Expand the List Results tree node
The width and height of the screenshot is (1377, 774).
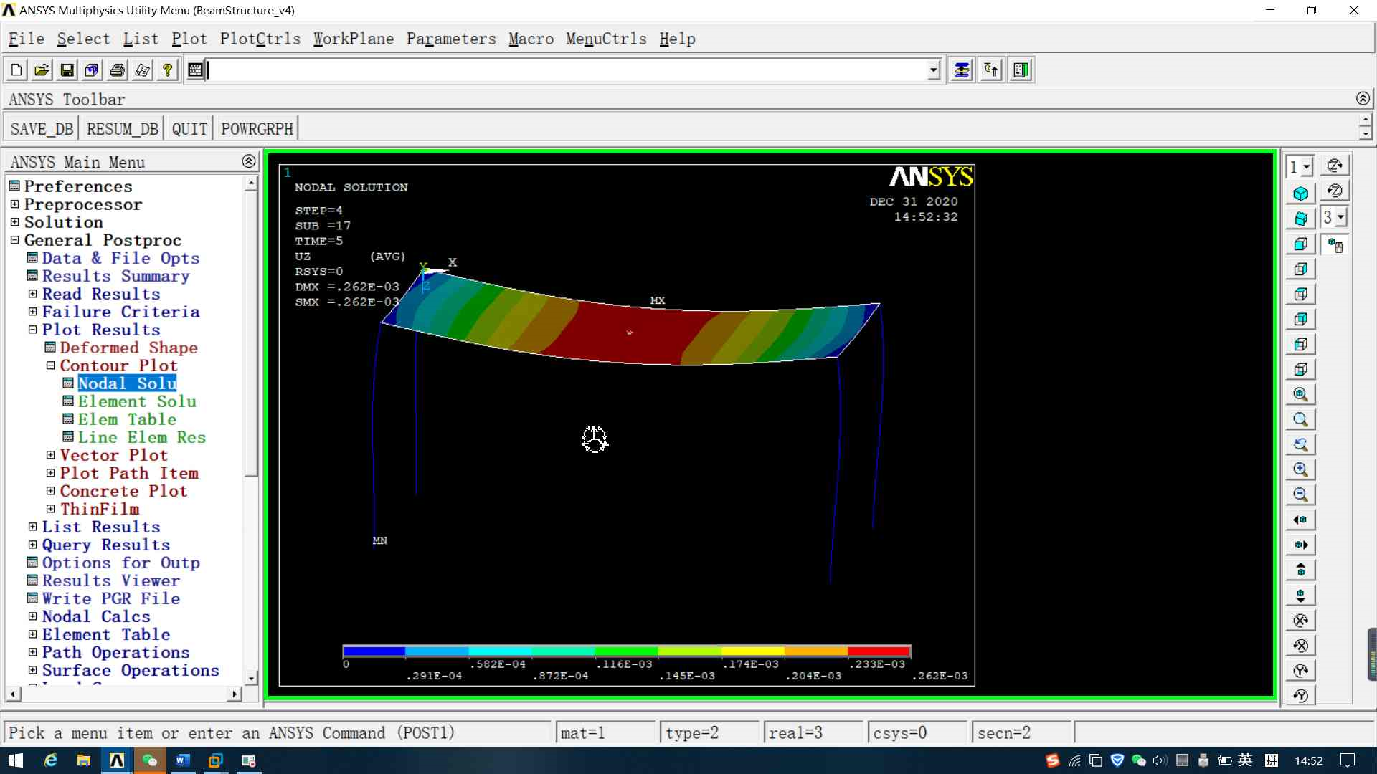click(32, 527)
